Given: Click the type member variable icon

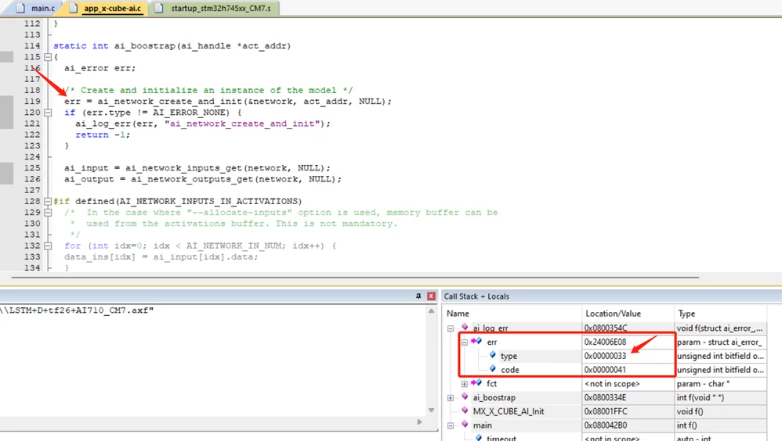Looking at the screenshot, I should tap(493, 356).
